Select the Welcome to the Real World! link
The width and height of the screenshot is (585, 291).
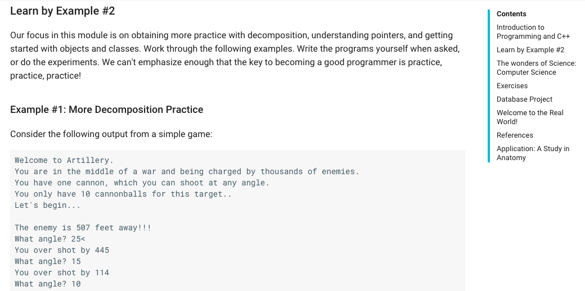(530, 117)
